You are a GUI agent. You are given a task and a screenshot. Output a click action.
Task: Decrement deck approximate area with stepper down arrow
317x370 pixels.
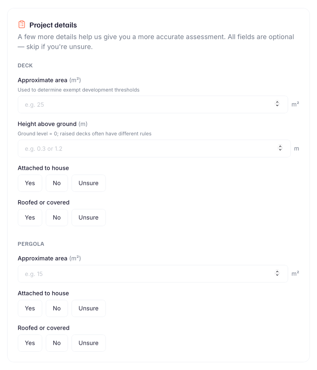[x=277, y=105]
